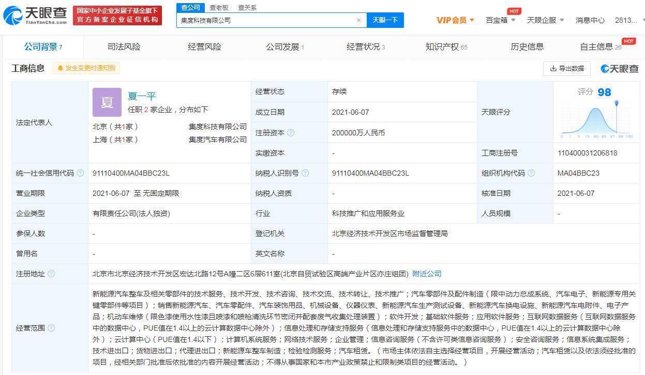Open the 附近公司 link
Image resolution: width=645 pixels, height=375 pixels.
coord(426,274)
